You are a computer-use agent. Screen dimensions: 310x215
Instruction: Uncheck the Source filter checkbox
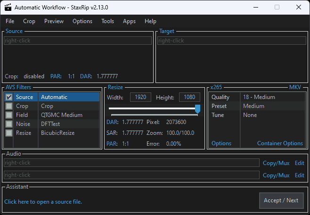click(9, 97)
